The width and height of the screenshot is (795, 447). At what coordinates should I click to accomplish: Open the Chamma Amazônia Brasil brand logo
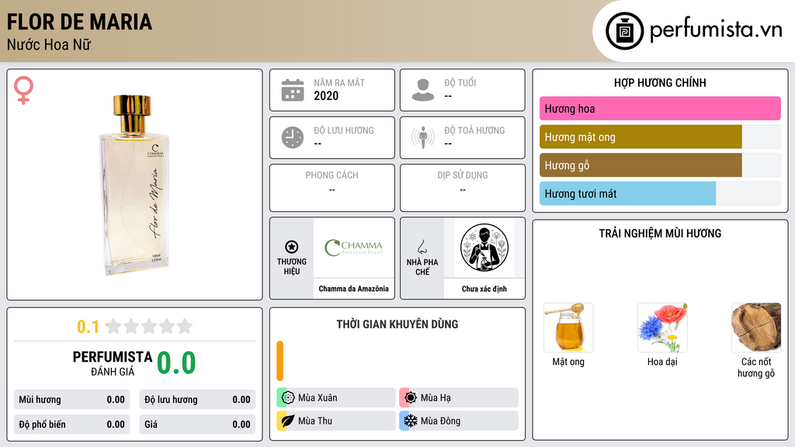(x=354, y=248)
